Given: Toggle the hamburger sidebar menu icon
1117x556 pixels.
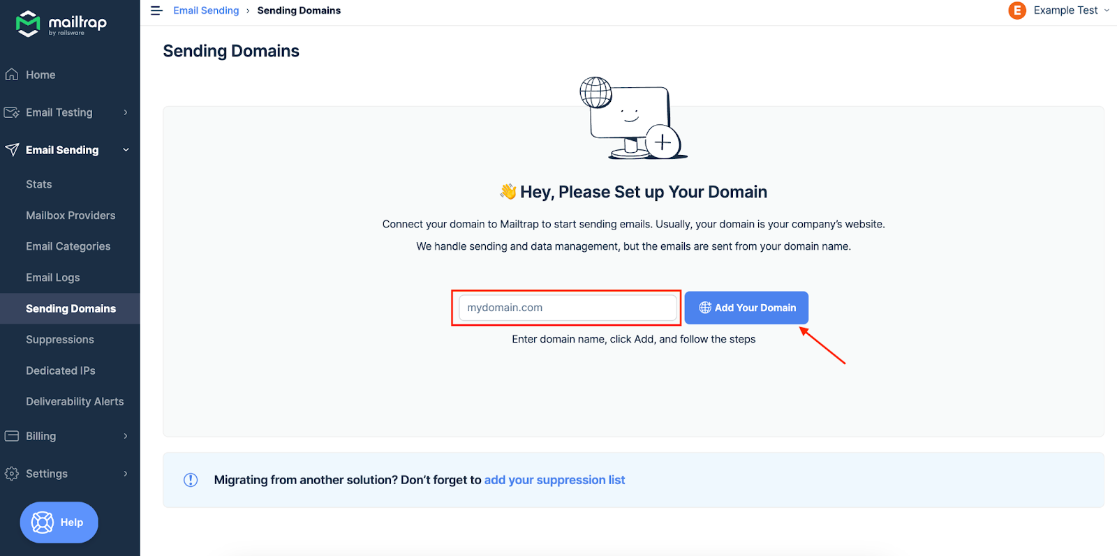Looking at the screenshot, I should (156, 10).
